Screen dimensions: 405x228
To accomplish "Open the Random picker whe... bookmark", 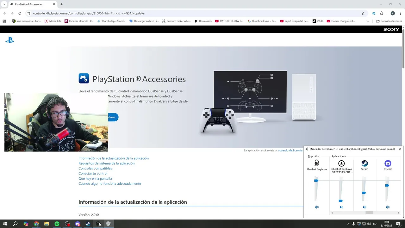I will coord(176,21).
